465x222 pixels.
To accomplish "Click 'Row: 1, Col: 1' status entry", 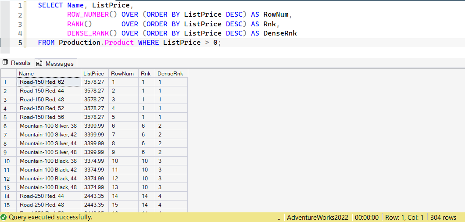I will [404, 217].
